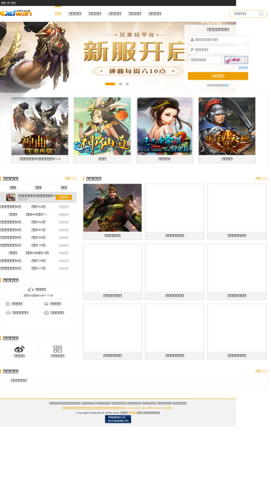Open the server 181 row in the list
The image size is (271, 482).
click(38, 230)
